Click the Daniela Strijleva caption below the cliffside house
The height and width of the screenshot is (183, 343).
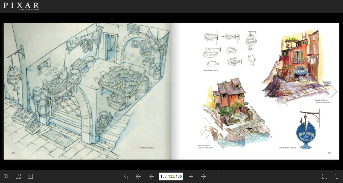[x=205, y=147]
